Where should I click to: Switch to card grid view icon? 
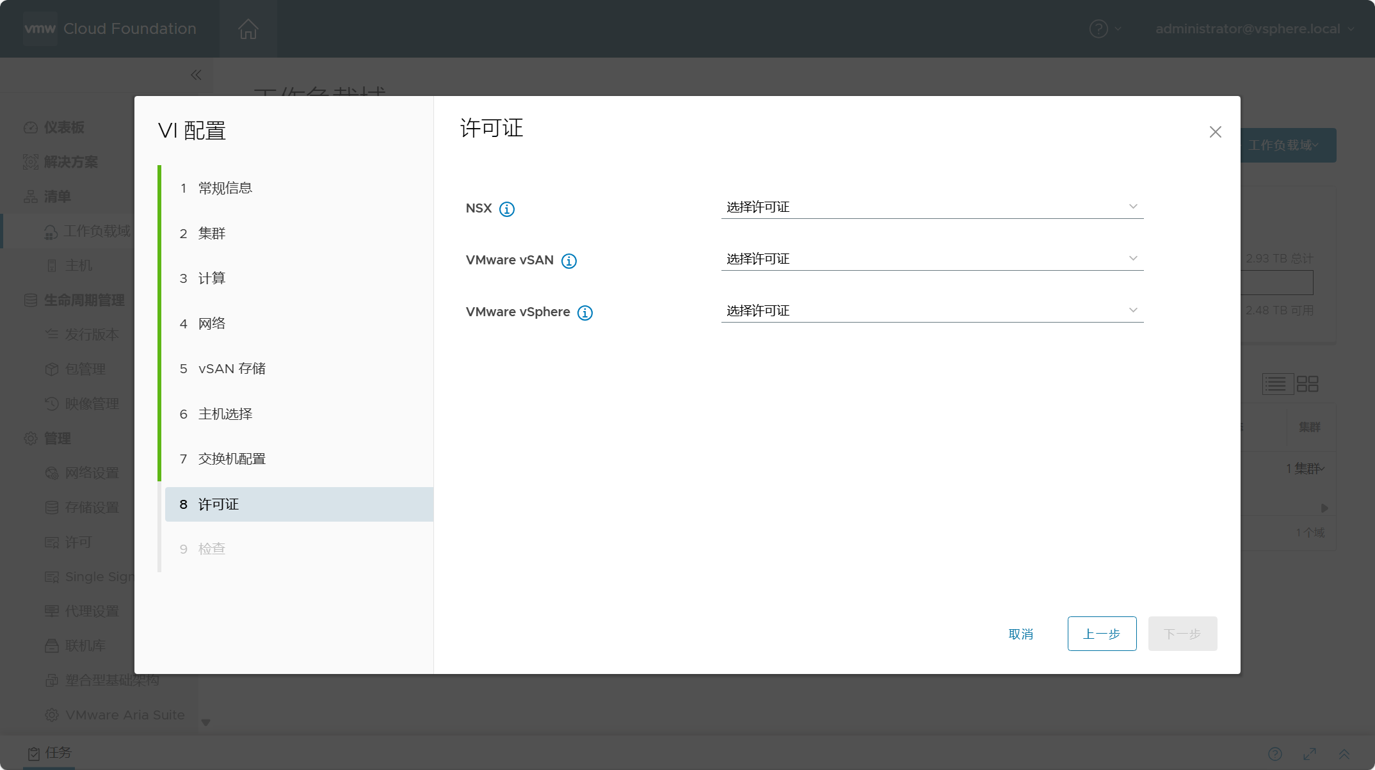pos(1307,384)
